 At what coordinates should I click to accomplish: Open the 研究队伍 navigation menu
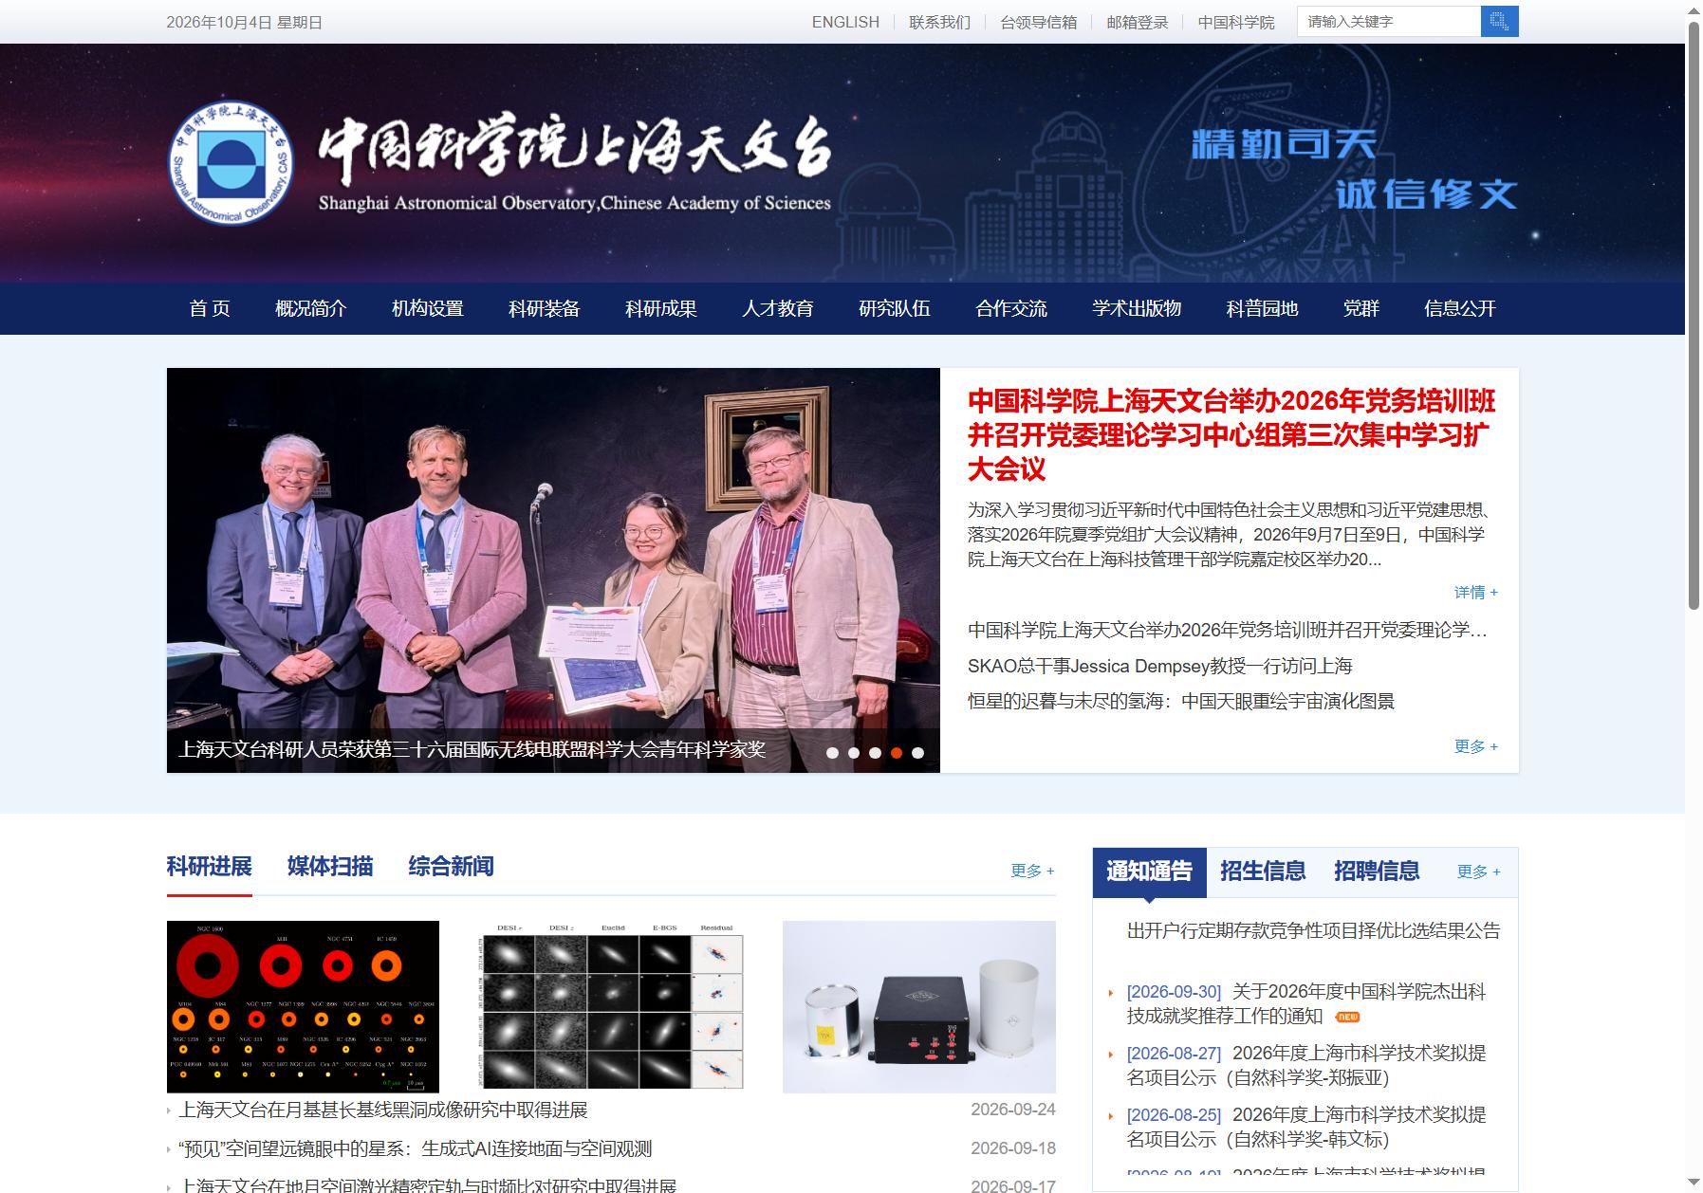tap(895, 308)
